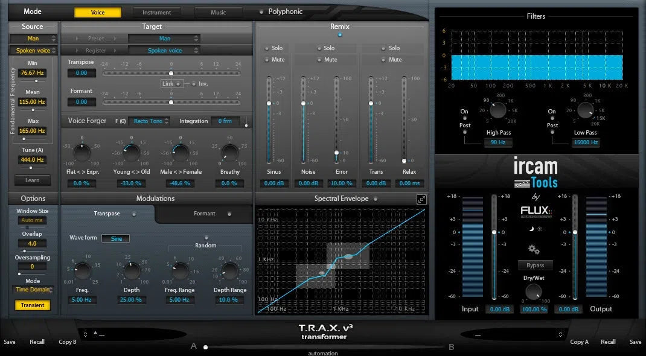This screenshot has width=646, height=356.
Task: Open settings with the gears icon
Action: pyautogui.click(x=534, y=249)
